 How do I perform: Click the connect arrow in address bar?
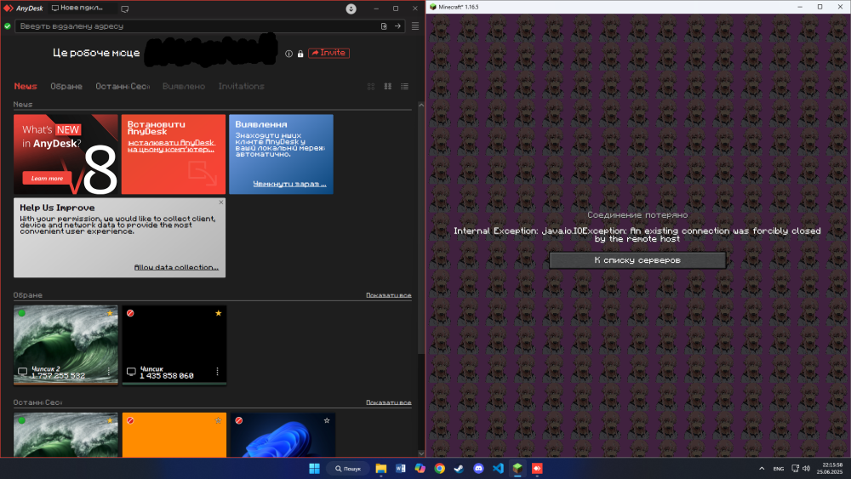pyautogui.click(x=397, y=26)
